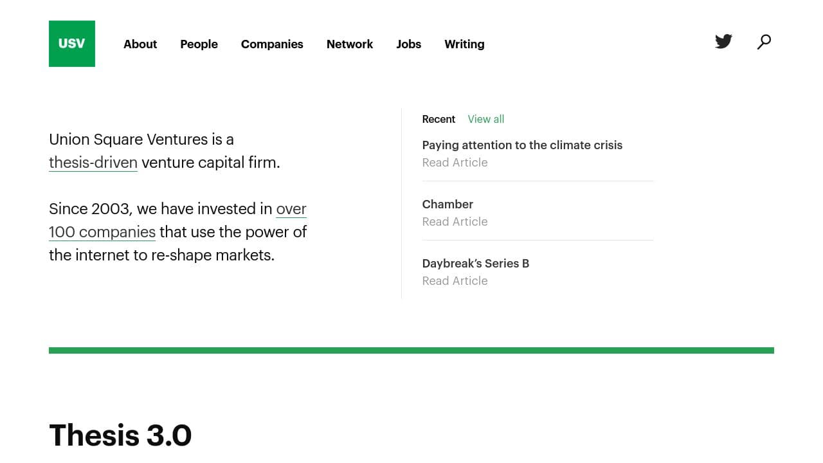Go to the Writing section
823x463 pixels.
tap(464, 44)
